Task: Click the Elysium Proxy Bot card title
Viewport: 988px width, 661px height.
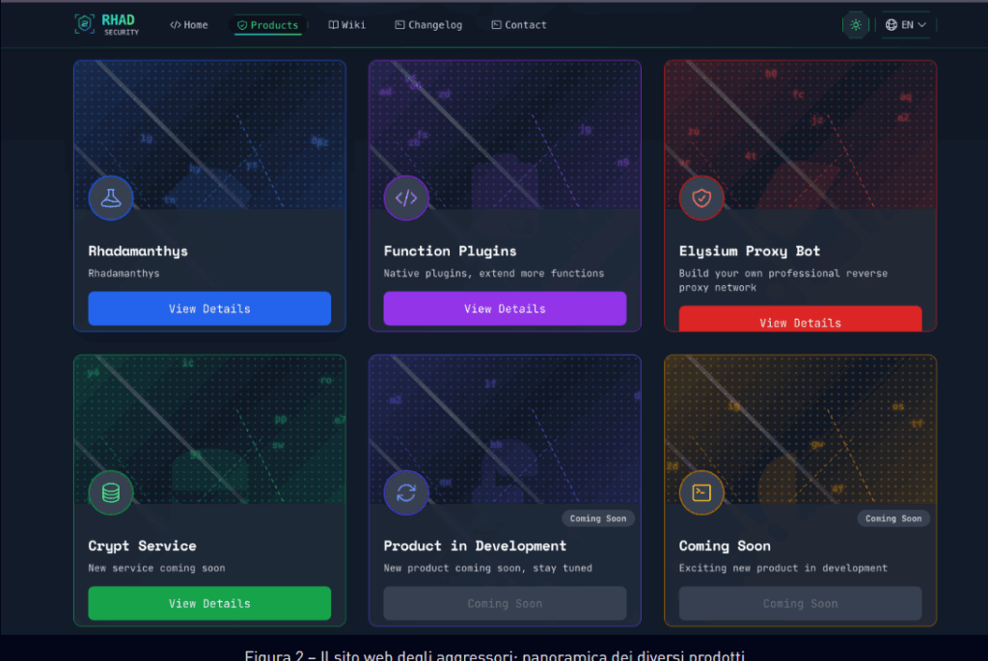Action: click(x=749, y=251)
